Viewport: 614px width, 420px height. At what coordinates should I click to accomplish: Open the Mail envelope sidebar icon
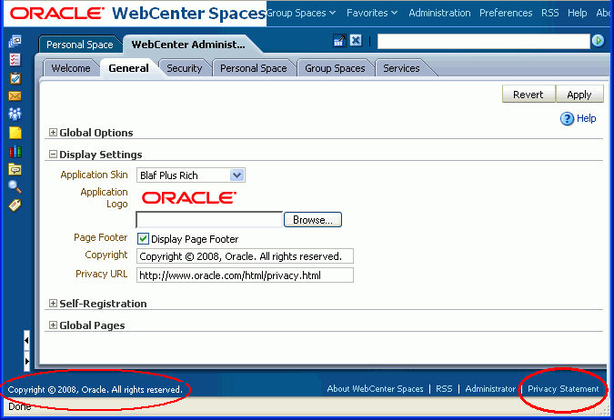(x=15, y=95)
